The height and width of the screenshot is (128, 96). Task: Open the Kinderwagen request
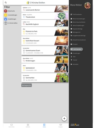pyautogui.click(x=45, y=60)
